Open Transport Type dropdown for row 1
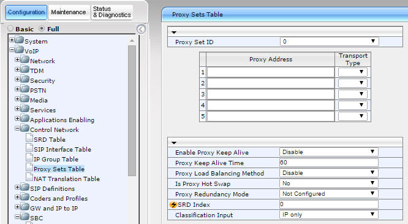408x224 pixels. [353, 72]
